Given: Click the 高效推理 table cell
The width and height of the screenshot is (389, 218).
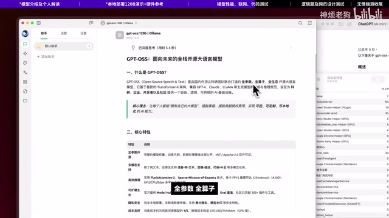Looking at the screenshot, I should 134,180.
